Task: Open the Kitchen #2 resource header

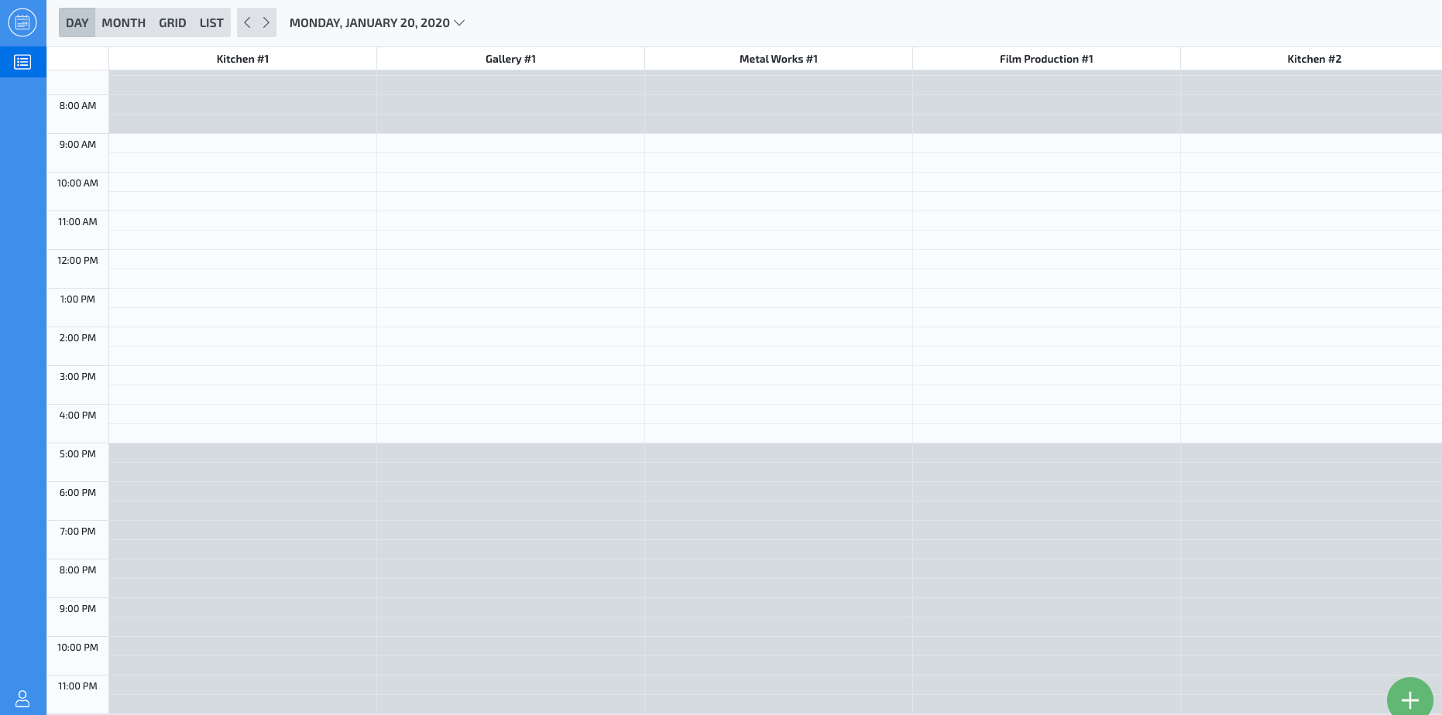Action: coord(1314,58)
